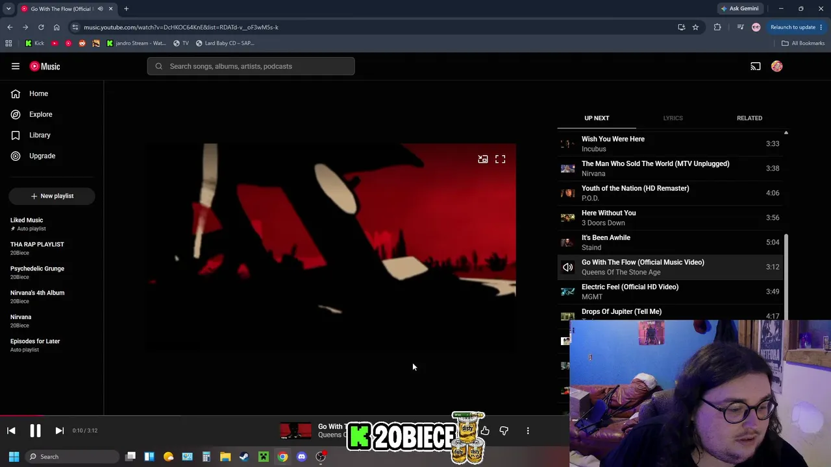Open the Windows Start menu

tap(14, 457)
